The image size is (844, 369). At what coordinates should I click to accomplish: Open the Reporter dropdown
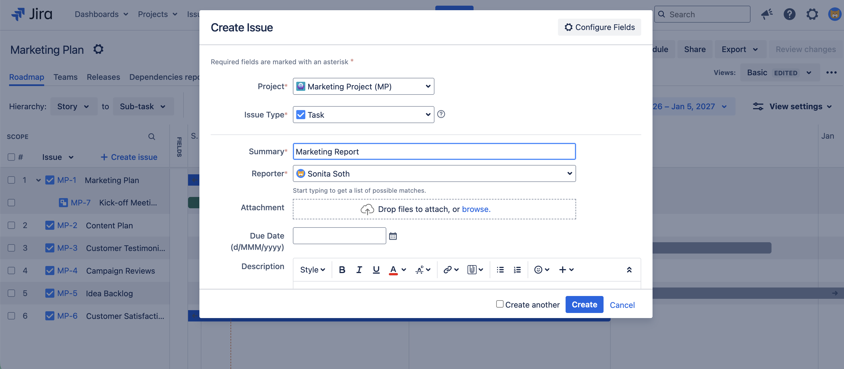(434, 173)
